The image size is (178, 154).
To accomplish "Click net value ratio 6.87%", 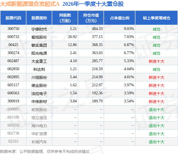I will 129,45.
